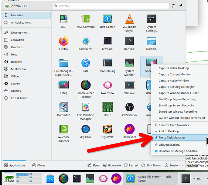208x185 pixels.
Task: Launch Firefox browser
Action: pos(64,43)
